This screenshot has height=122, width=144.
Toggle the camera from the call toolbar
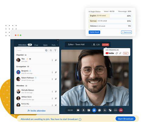[78, 110]
